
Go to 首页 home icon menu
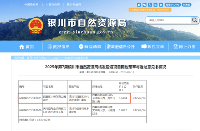point(26,47)
